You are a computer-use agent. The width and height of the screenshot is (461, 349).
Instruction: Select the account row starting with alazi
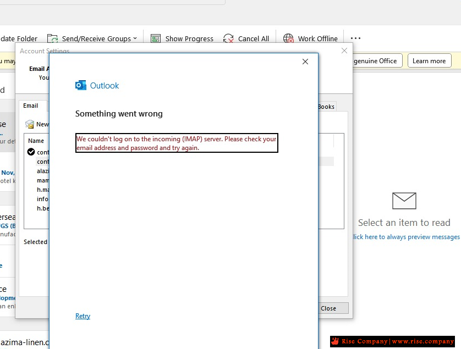point(43,171)
